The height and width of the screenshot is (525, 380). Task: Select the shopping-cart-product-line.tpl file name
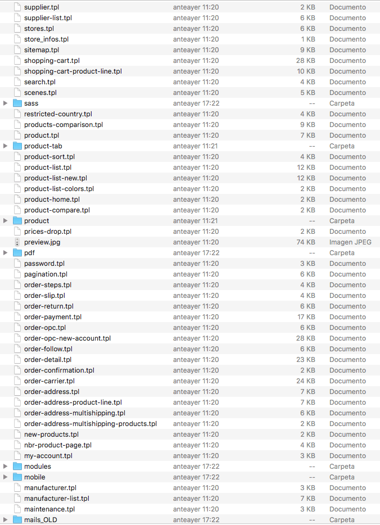pyautogui.click(x=73, y=71)
